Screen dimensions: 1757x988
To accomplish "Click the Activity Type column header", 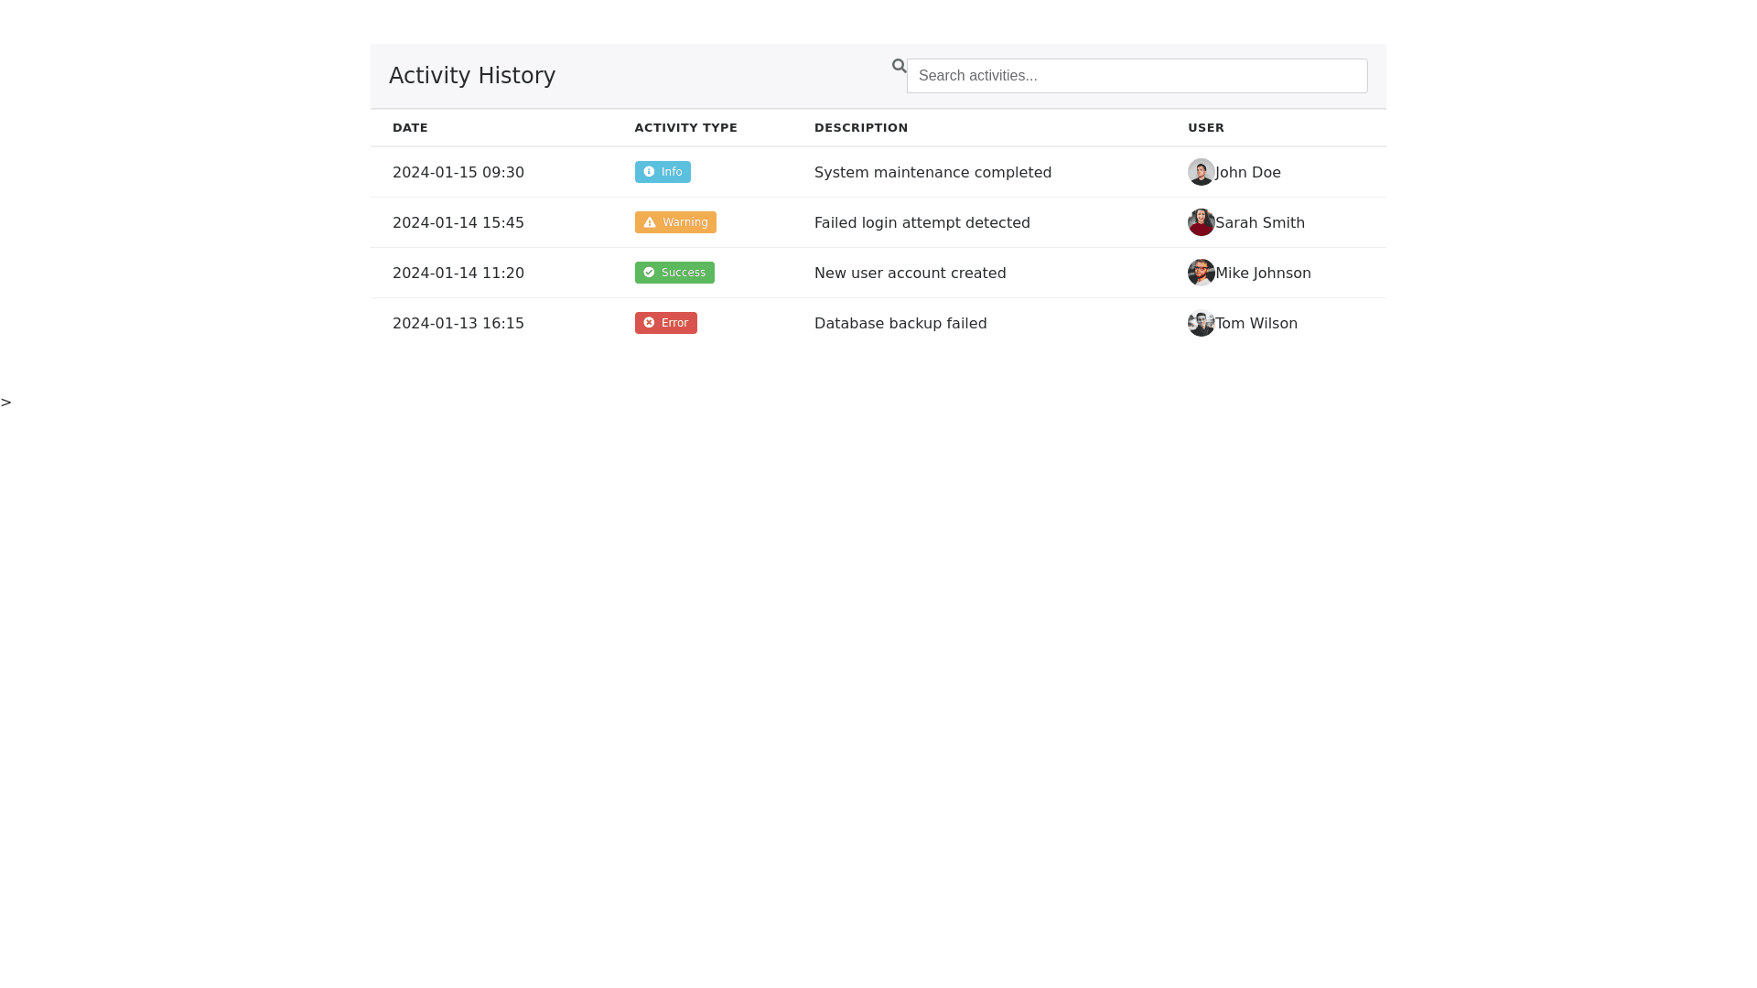I will 685,128.
